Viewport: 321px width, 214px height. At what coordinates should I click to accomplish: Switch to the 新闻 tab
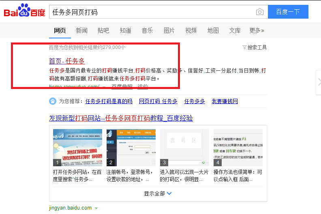(x=82, y=30)
